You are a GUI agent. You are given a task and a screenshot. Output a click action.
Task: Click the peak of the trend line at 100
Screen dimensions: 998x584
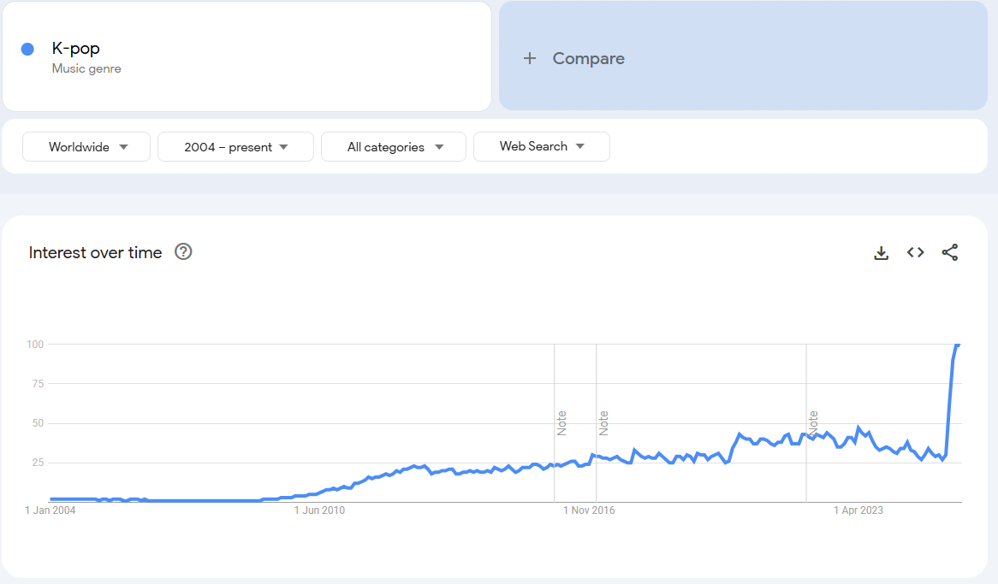[957, 345]
